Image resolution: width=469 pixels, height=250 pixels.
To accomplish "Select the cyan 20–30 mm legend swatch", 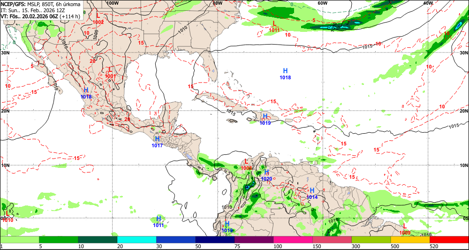I will 136,240.
